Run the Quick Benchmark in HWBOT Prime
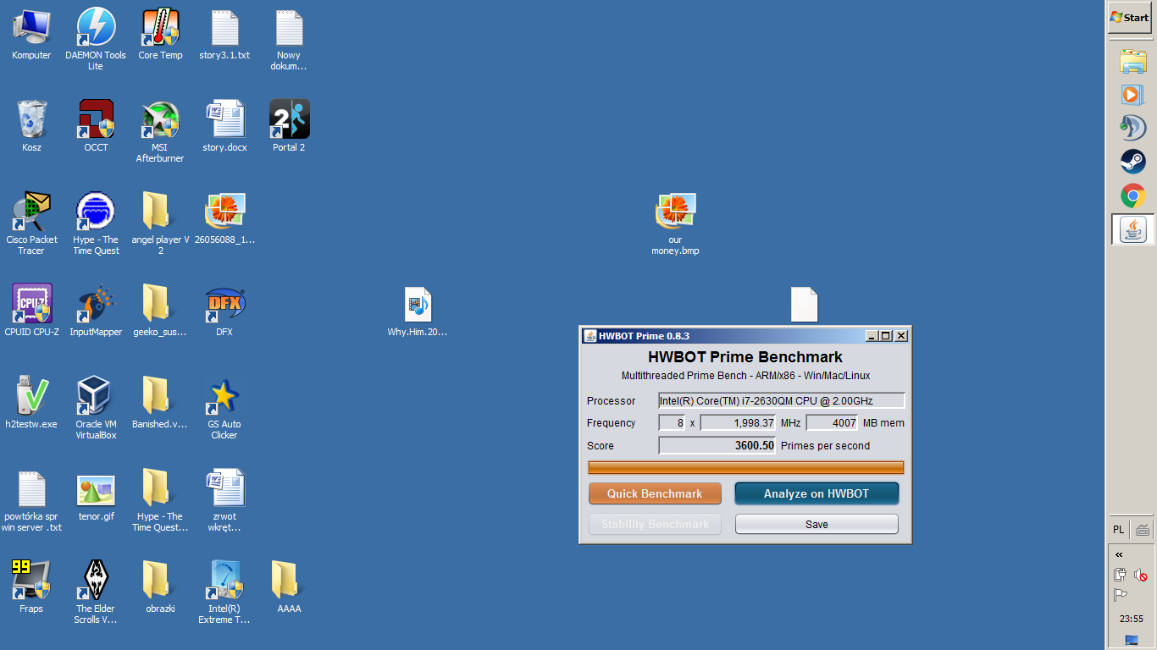 pyautogui.click(x=655, y=493)
